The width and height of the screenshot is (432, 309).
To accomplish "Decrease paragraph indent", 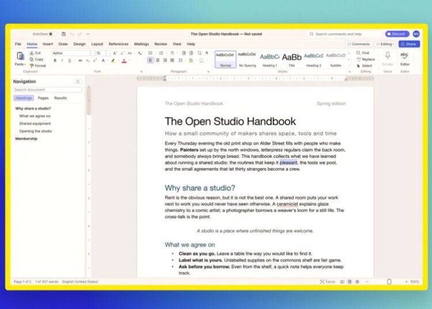I will [x=184, y=53].
